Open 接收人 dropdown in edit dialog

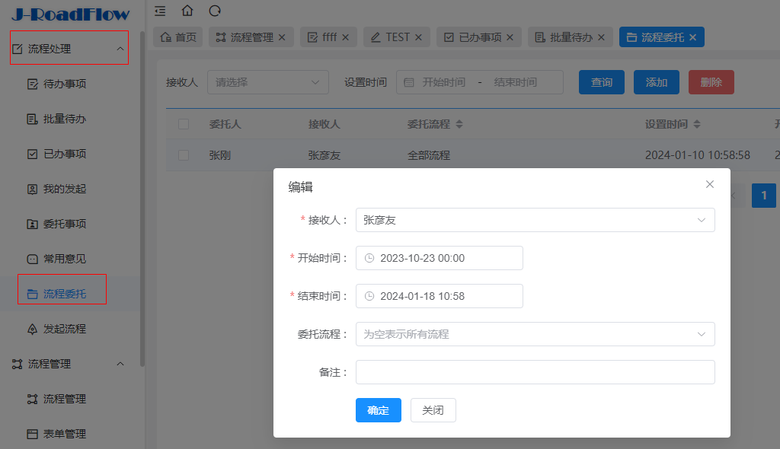pyautogui.click(x=535, y=220)
